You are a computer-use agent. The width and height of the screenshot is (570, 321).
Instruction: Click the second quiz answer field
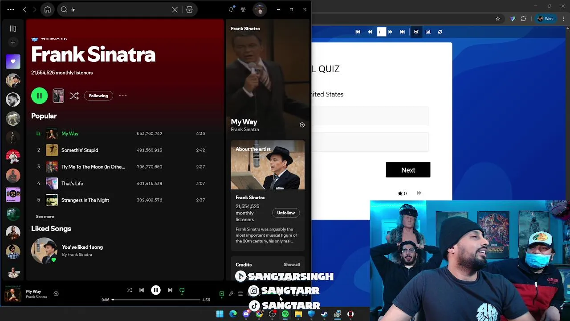tap(370, 142)
